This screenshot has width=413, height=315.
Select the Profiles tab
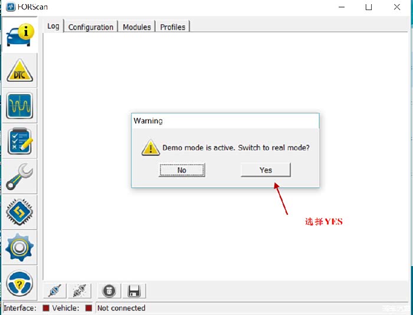(172, 27)
